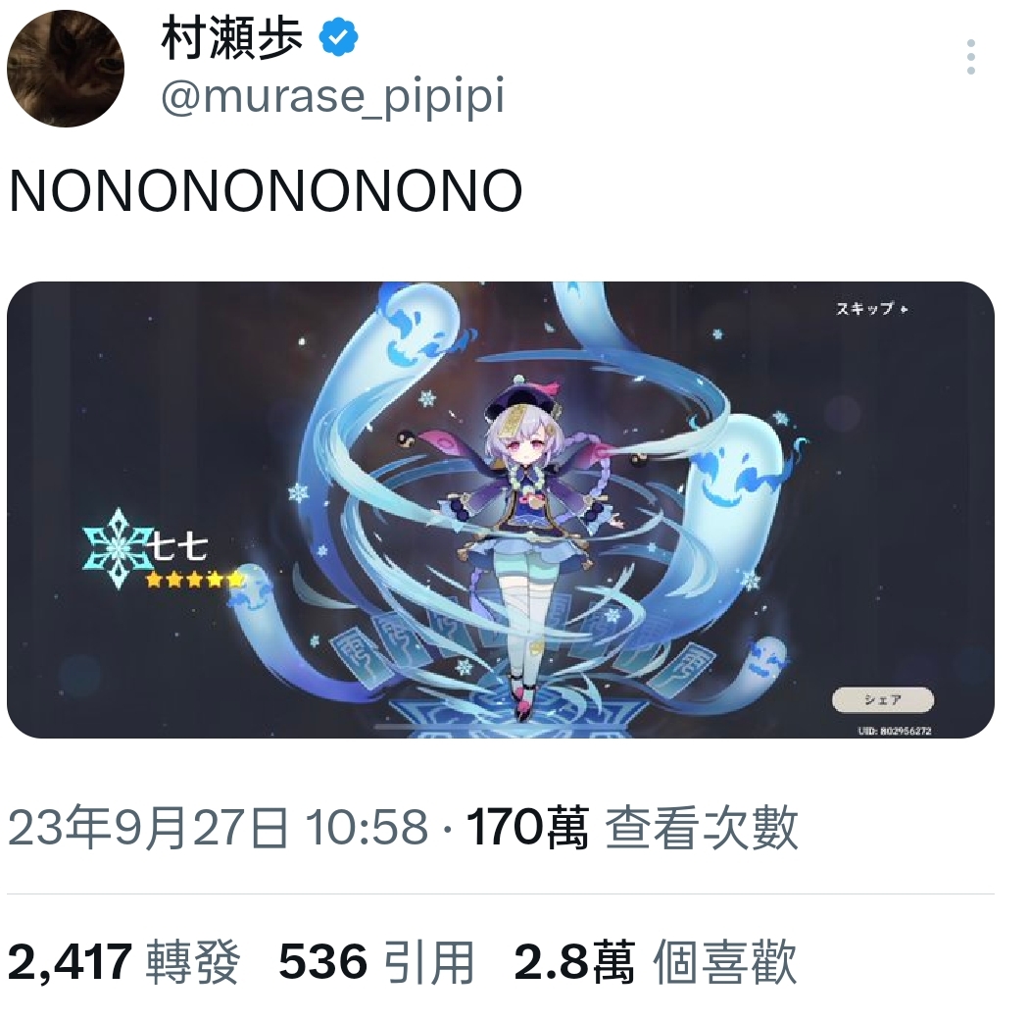The image size is (1029, 1021).
Task: Tap the シェア share button
Action: [883, 700]
